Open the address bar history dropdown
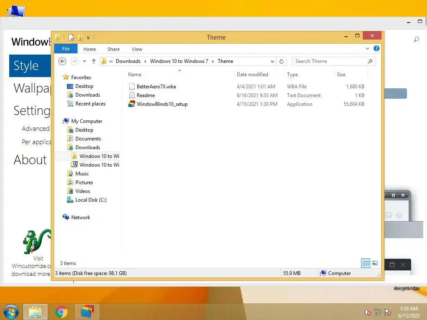 (272, 62)
